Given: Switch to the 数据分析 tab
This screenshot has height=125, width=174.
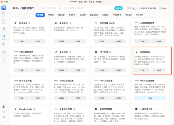Looking at the screenshot, I should (61, 15).
